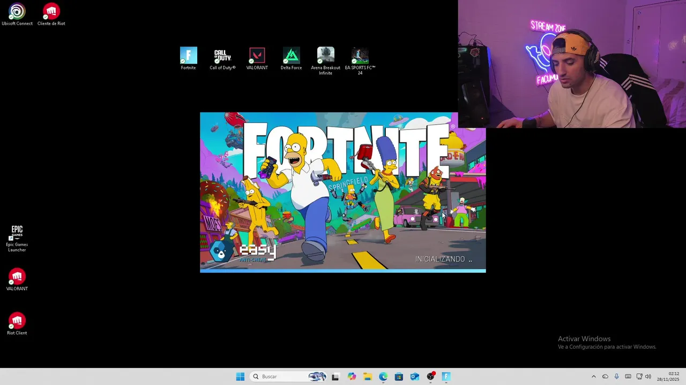
Task: Open the Ubisoft Connect desktop shortcut
Action: [17, 15]
